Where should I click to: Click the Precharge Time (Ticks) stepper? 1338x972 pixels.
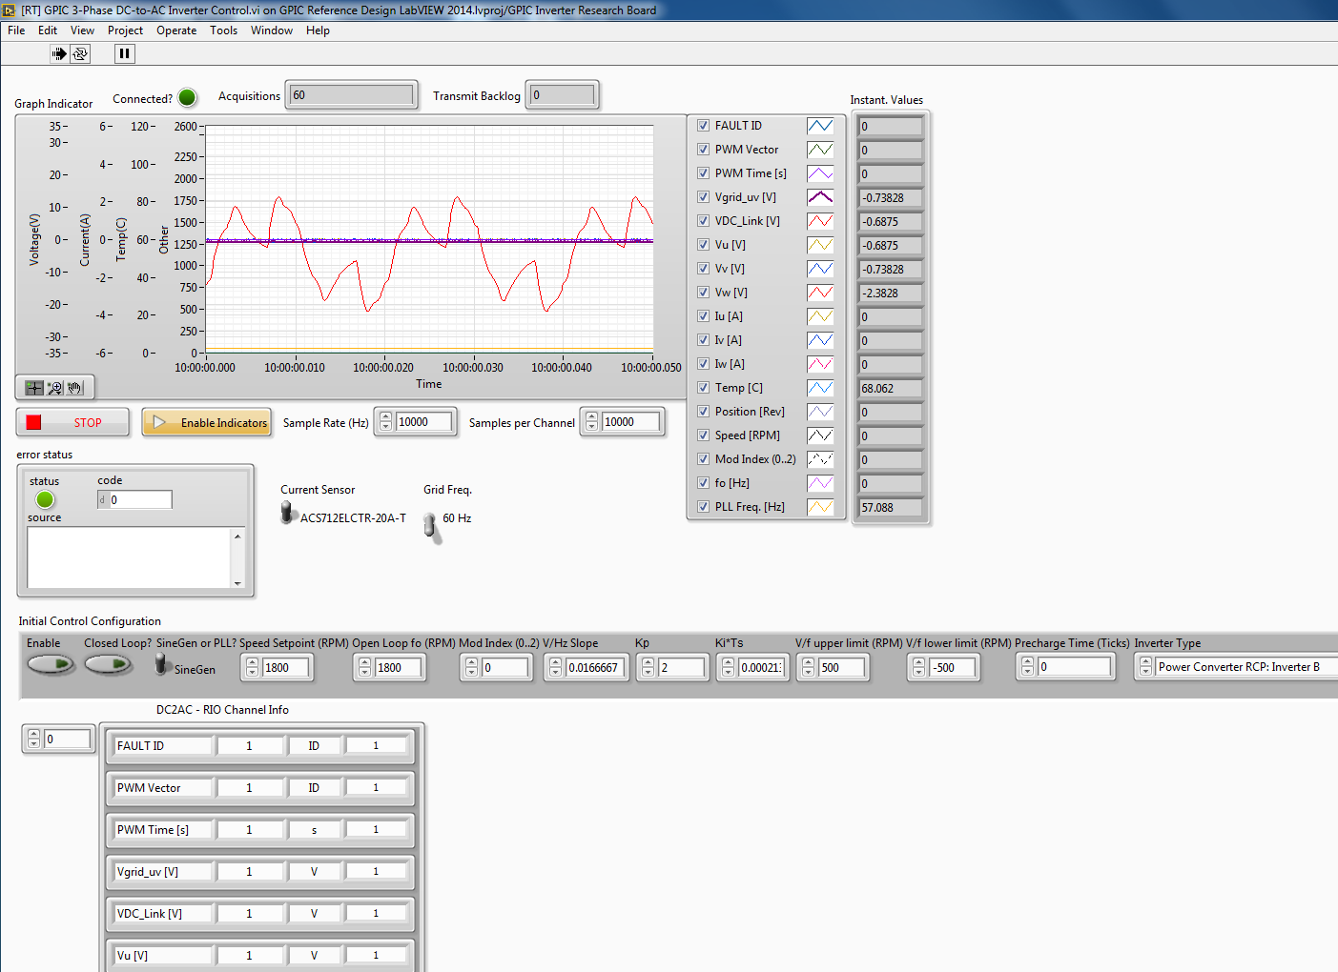(x=1028, y=667)
